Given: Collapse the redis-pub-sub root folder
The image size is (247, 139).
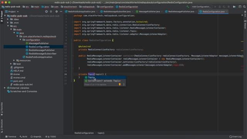Looking at the screenshot, I should coord(5,16).
